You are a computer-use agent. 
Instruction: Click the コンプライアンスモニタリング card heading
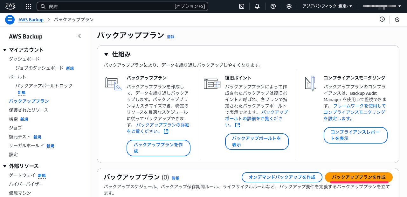tap(355, 78)
